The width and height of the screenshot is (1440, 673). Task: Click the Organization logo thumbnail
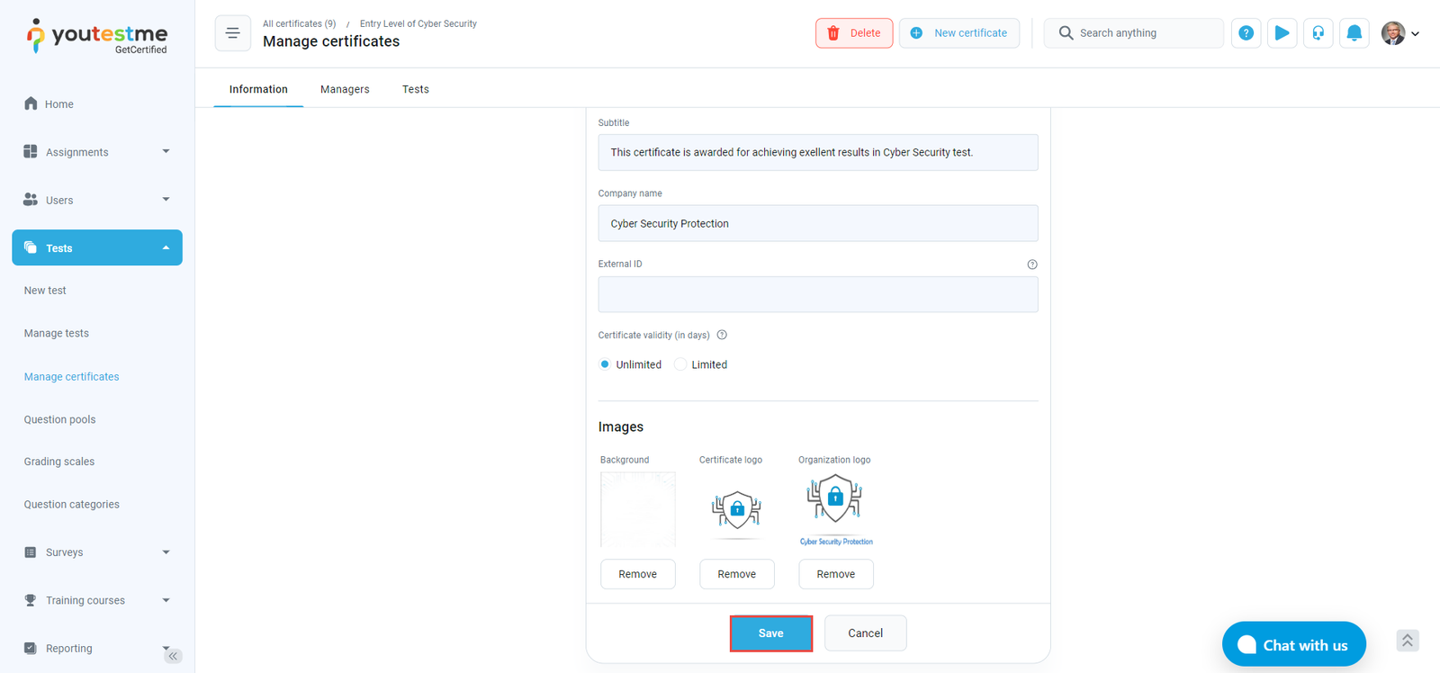pos(836,509)
